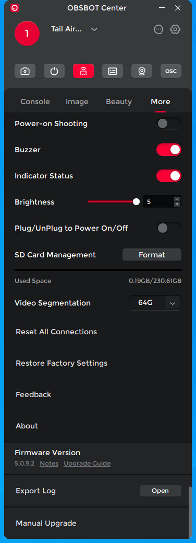The height and width of the screenshot is (543, 196).
Task: Enable Plug/UnPlug to Power On/Off toggle
Action: click(x=169, y=228)
